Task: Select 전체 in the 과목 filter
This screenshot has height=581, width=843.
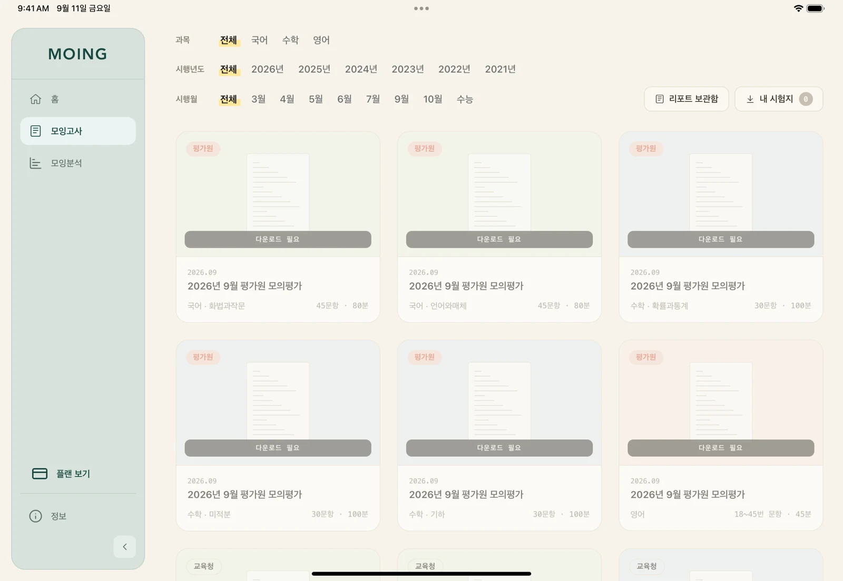Action: (x=229, y=40)
